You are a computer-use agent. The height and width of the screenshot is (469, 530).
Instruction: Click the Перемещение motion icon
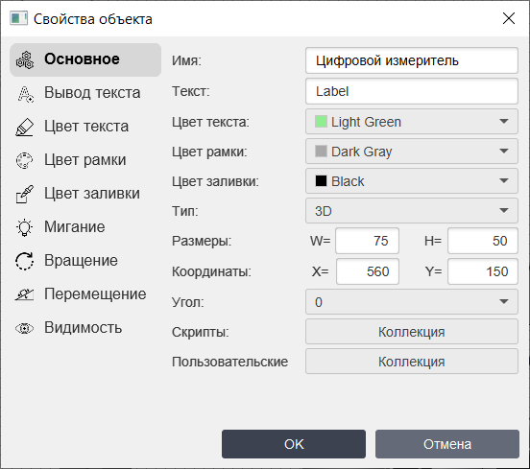25,294
